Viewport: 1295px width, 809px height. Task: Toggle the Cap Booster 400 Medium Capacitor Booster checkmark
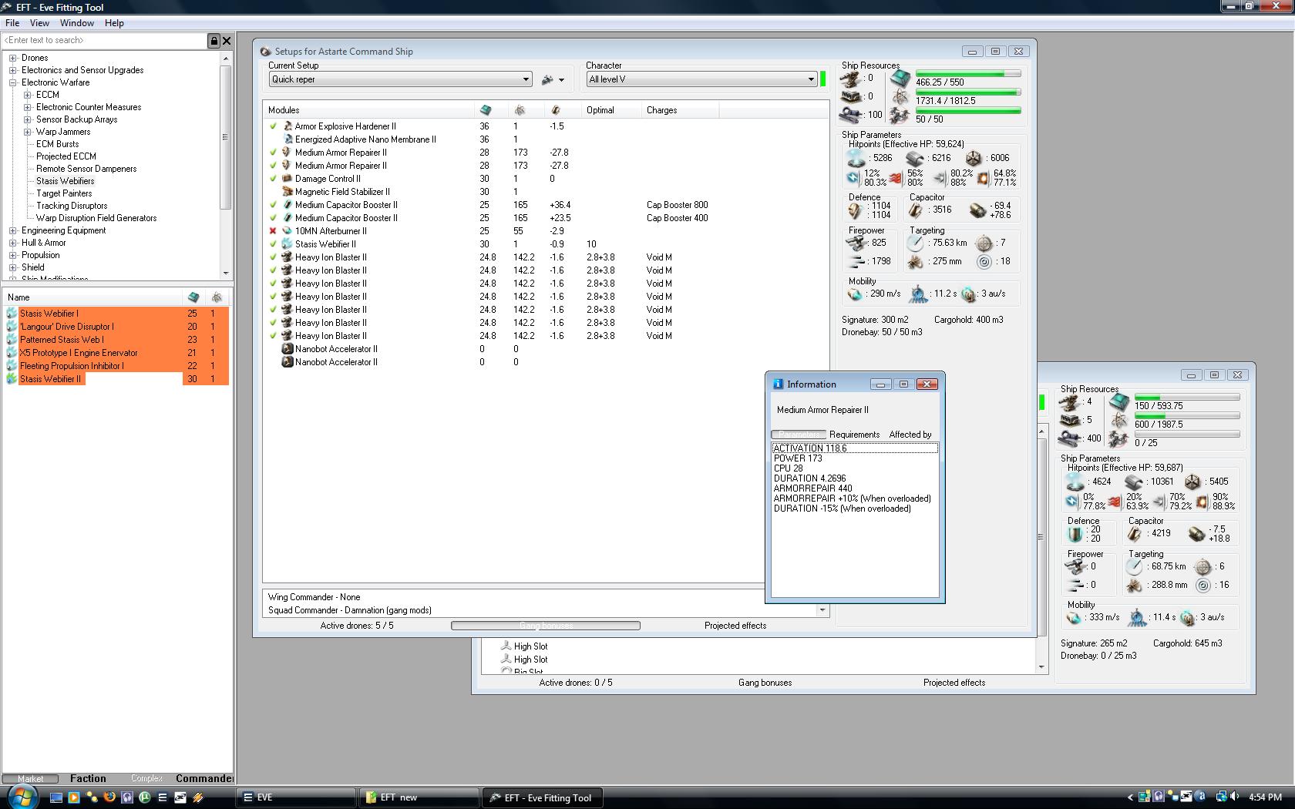point(273,218)
